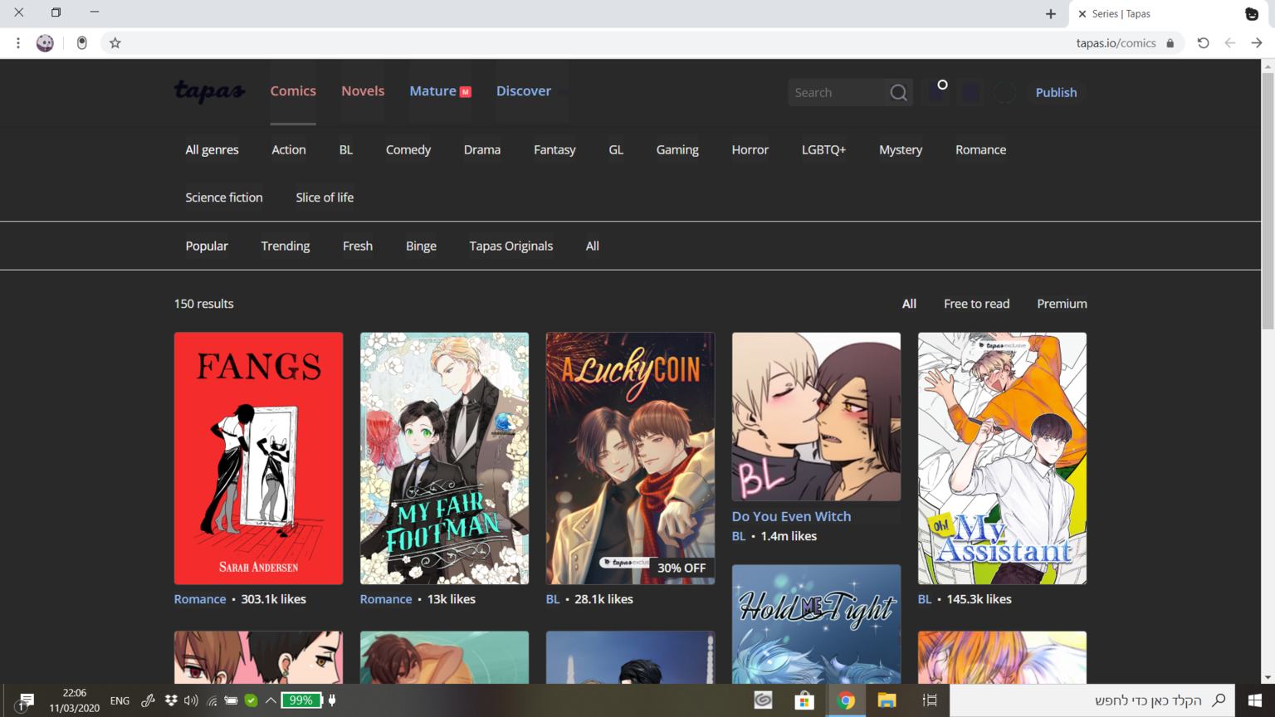Image resolution: width=1275 pixels, height=717 pixels.
Task: Filter by LGBTQ+ genre
Action: pyautogui.click(x=823, y=150)
